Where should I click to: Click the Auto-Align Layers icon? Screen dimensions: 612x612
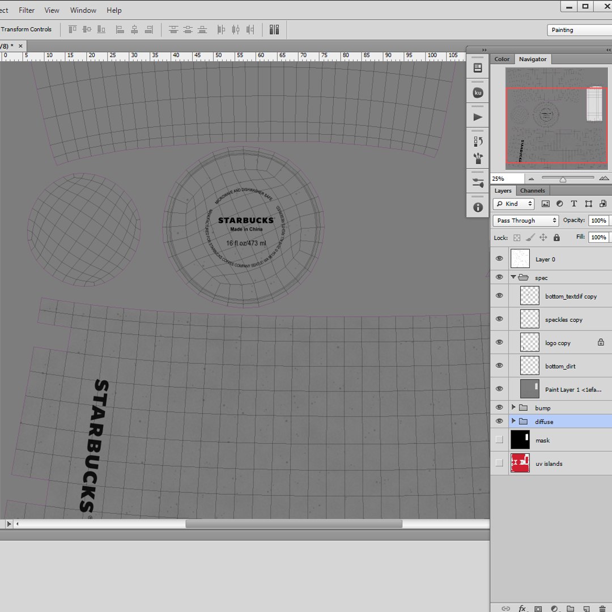pyautogui.click(x=274, y=29)
